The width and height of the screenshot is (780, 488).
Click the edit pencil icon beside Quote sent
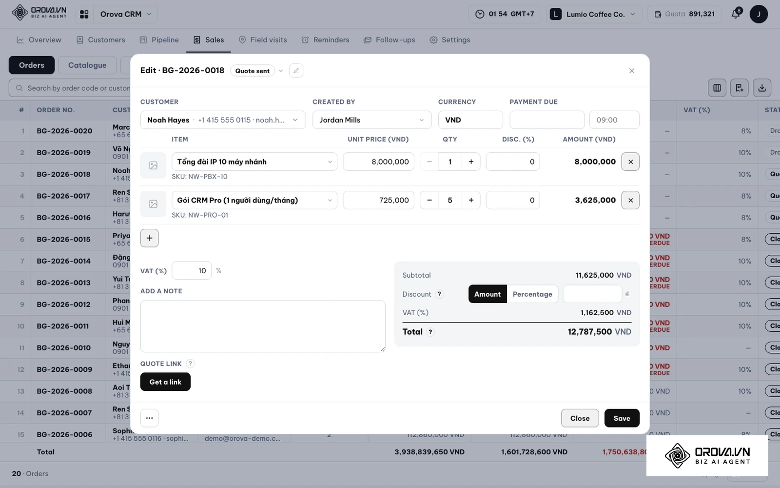pos(296,71)
